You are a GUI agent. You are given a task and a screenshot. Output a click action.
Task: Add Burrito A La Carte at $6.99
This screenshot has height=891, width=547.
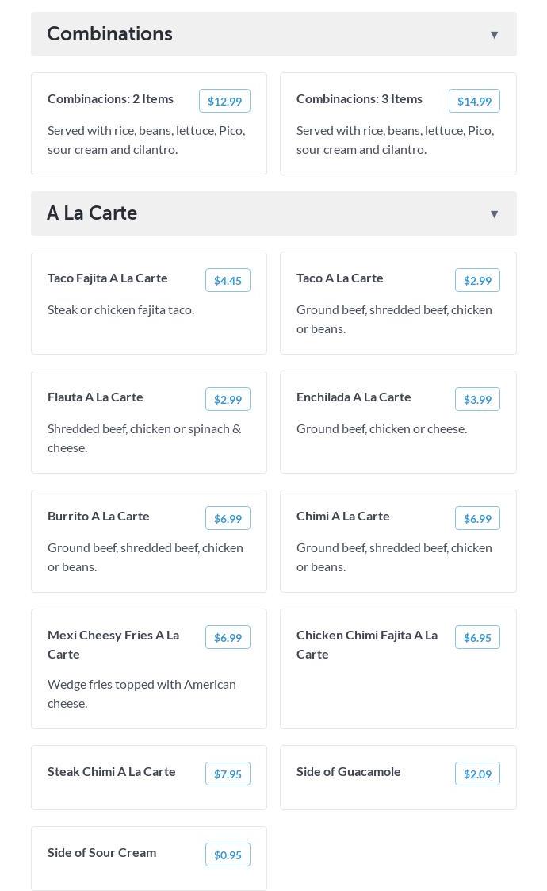click(x=228, y=518)
